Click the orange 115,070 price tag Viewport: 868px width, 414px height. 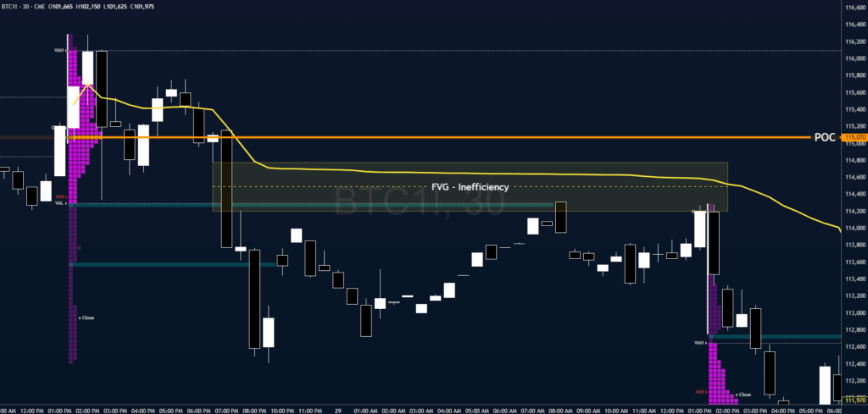855,137
